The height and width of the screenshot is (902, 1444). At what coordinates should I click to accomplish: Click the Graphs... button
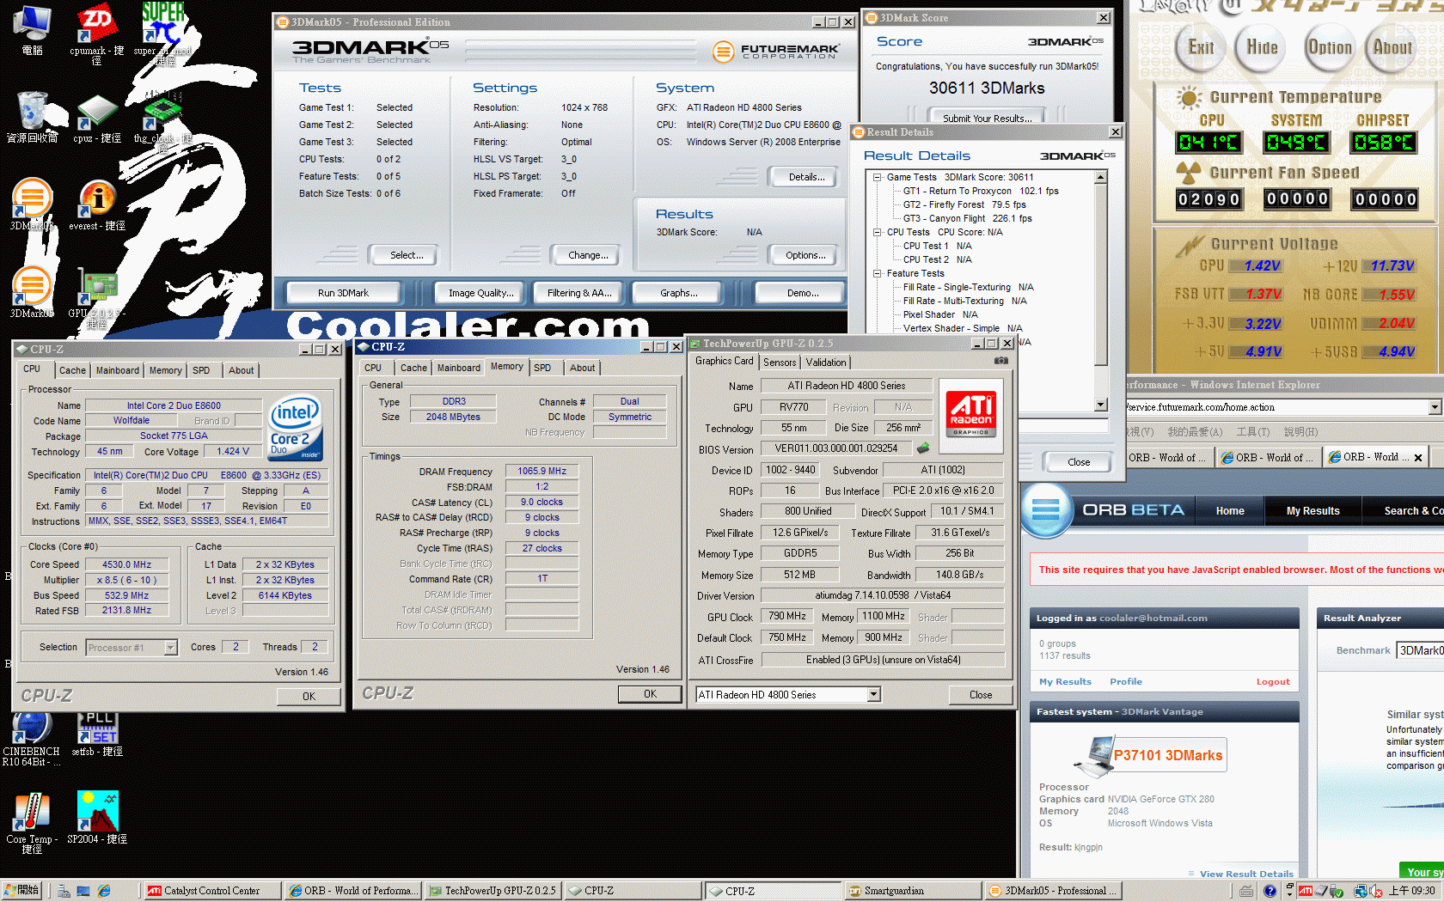click(x=678, y=293)
